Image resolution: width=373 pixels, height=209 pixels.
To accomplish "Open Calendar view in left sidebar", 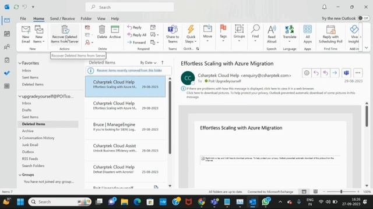I will coord(7,34).
